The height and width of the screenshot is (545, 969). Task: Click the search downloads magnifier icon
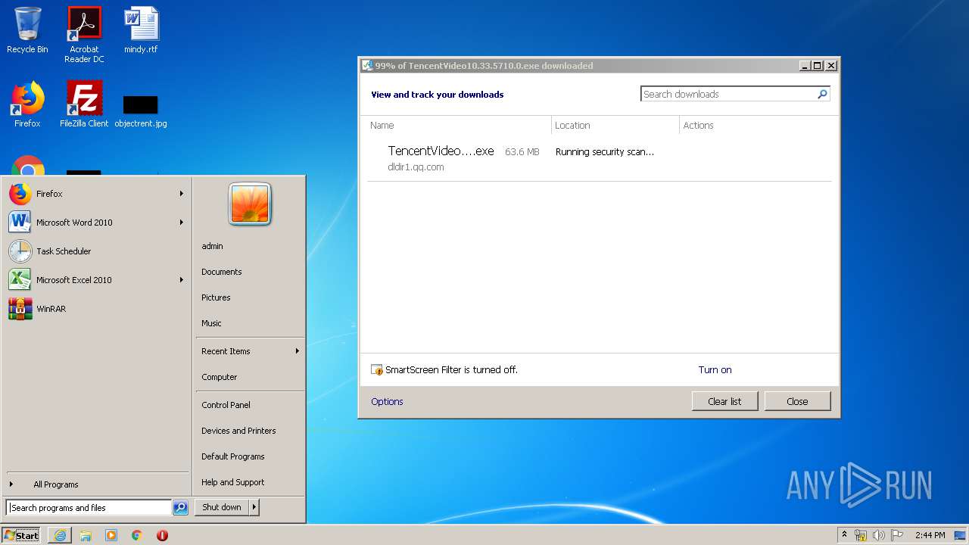click(823, 94)
